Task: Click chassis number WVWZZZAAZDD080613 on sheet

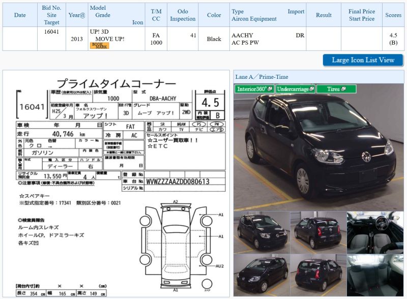Action: coord(178,182)
